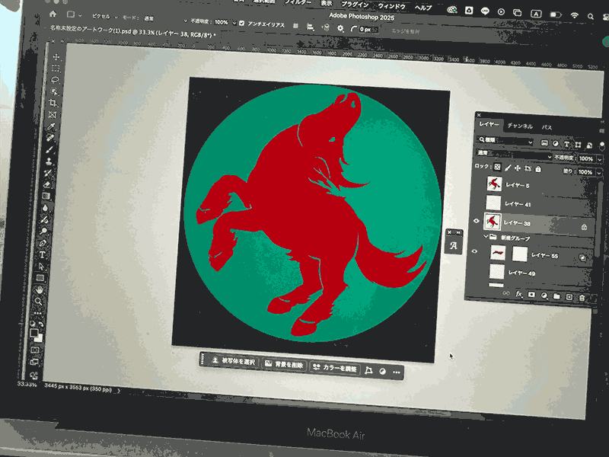Open the プラグイン menu
This screenshot has width=609, height=457.
pos(355,5)
